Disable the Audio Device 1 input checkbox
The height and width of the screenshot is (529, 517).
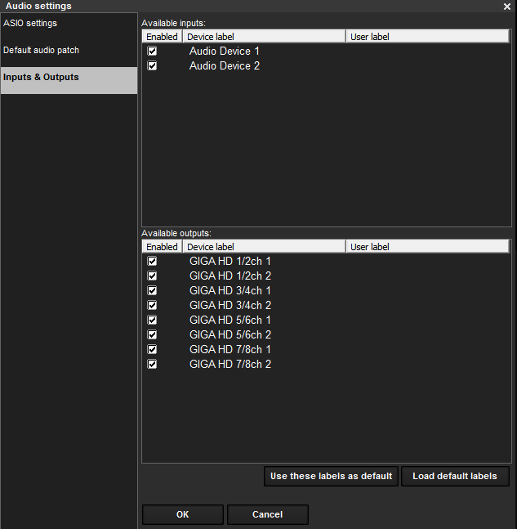click(x=152, y=52)
